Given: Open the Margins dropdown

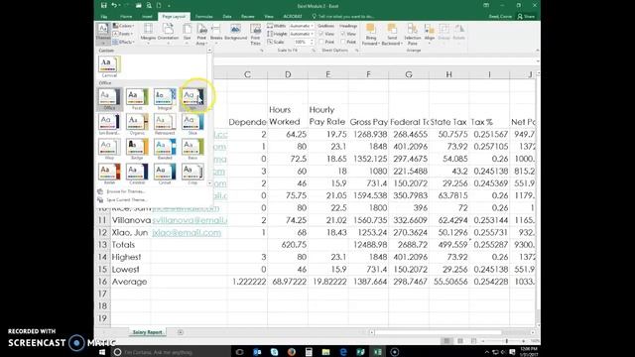Looking at the screenshot, I should click(148, 34).
